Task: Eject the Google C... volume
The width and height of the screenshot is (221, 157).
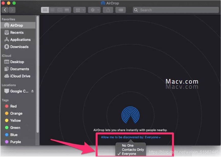Action: point(32,91)
